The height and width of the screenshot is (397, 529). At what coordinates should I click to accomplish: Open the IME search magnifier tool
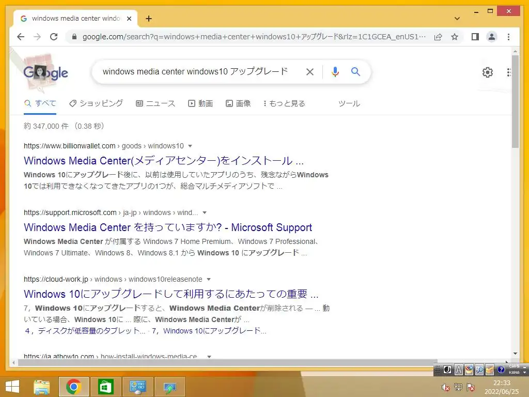click(x=479, y=370)
